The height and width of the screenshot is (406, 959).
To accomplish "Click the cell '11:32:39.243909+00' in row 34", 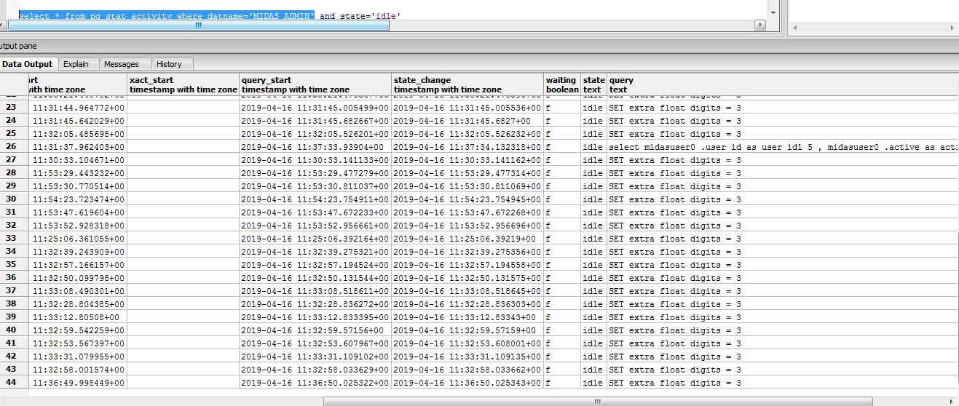I will pos(78,251).
